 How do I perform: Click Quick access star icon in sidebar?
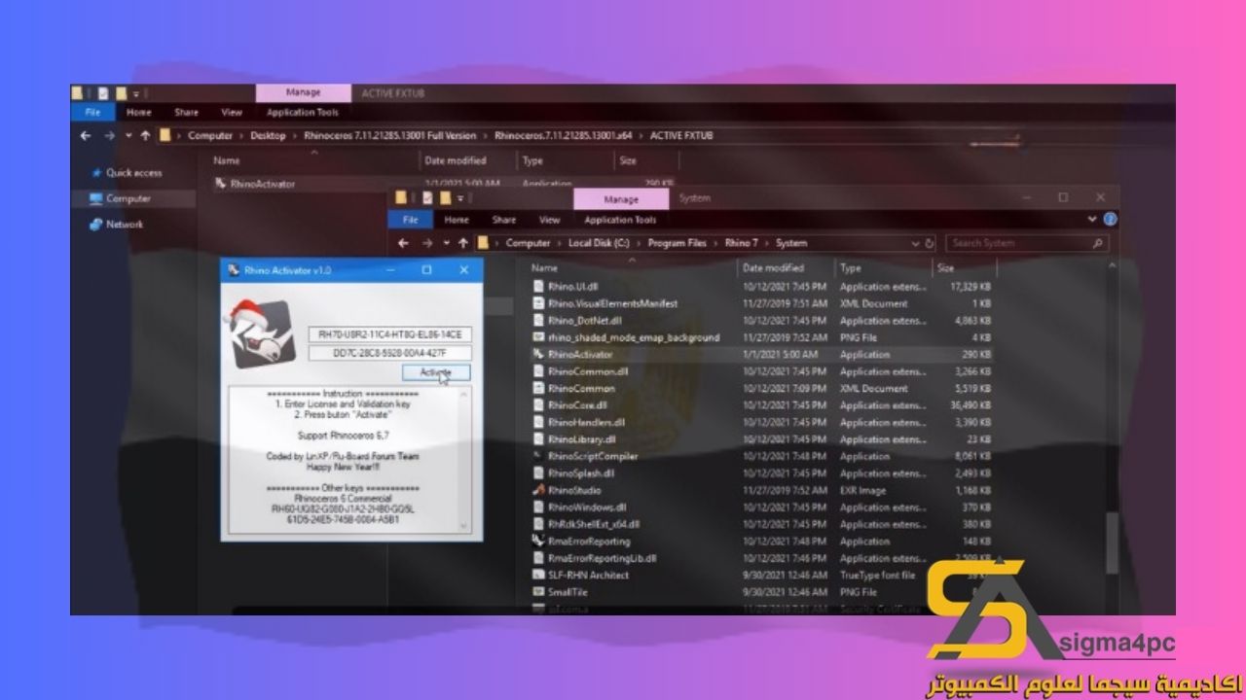96,173
